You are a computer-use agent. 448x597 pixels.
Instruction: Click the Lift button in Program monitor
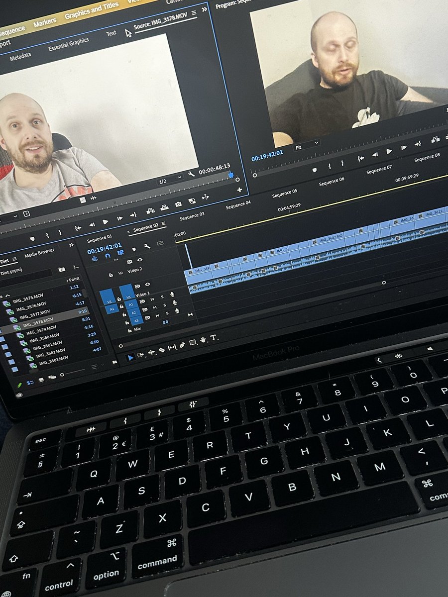pyautogui.click(x=436, y=139)
